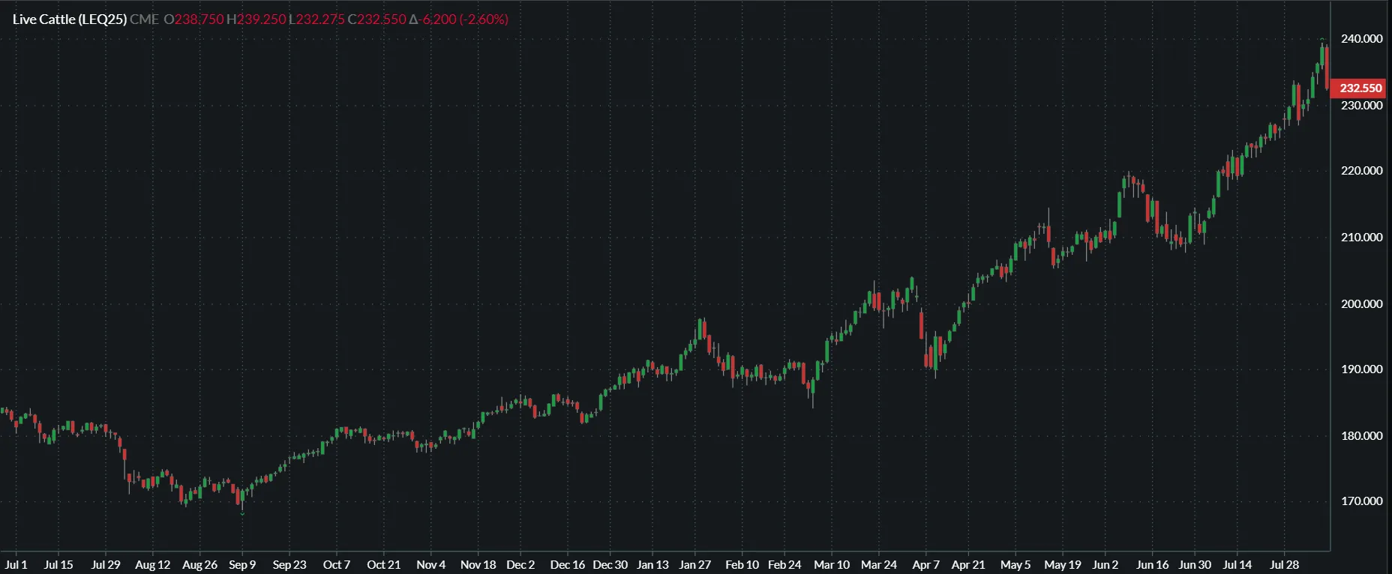Click the last red candle at chart's right edge
1392x574 pixels.
1327,69
